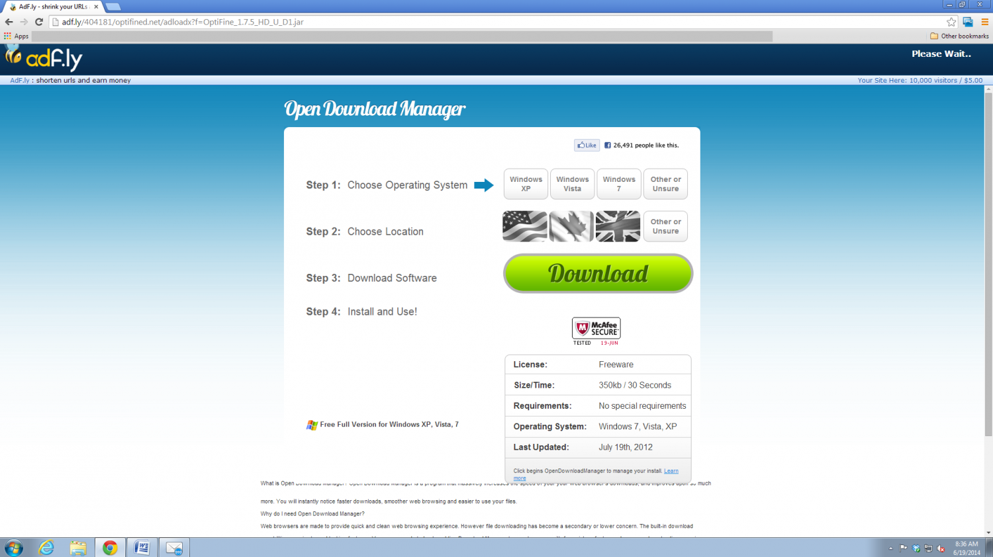
Task: Open the 'Your Site Here: 10,000 visitors / $5.00' link
Action: 920,81
